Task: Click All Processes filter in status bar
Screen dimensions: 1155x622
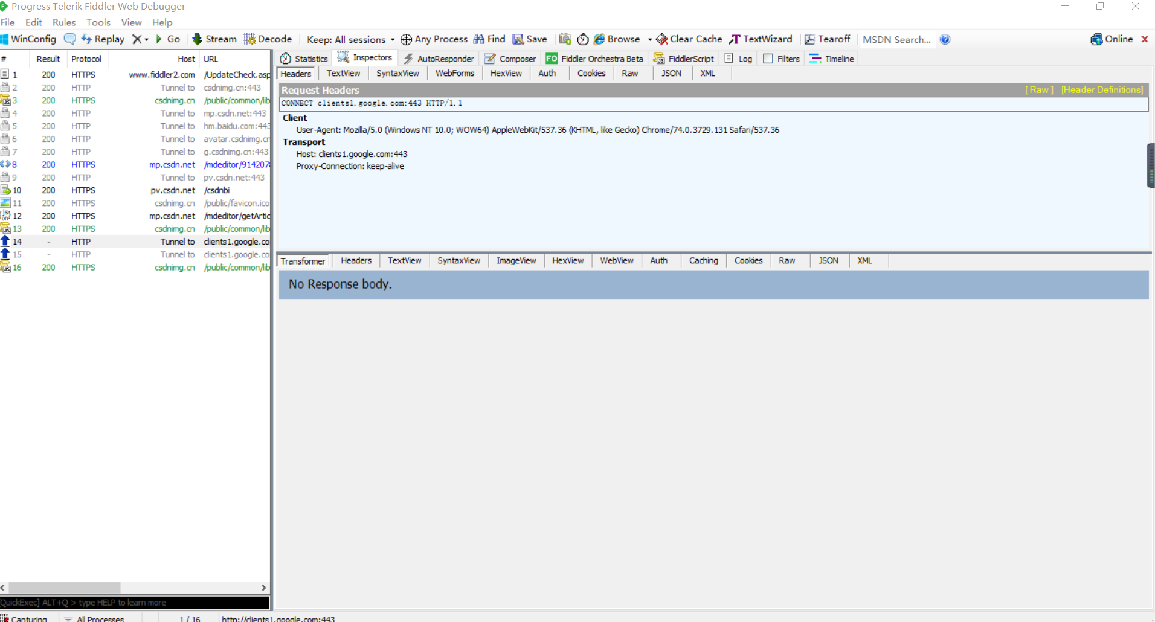Action: click(x=94, y=618)
